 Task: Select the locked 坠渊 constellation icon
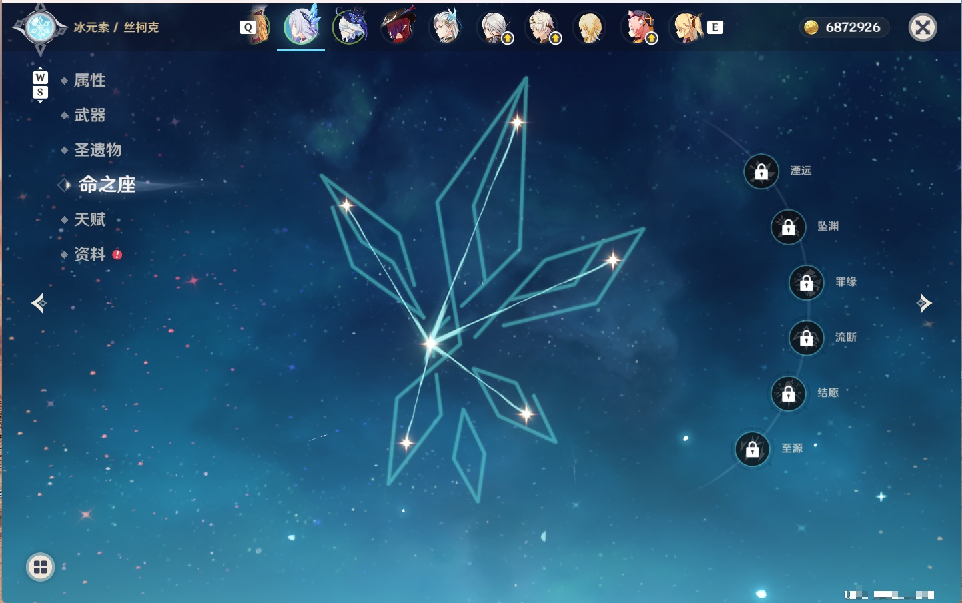[x=789, y=227]
